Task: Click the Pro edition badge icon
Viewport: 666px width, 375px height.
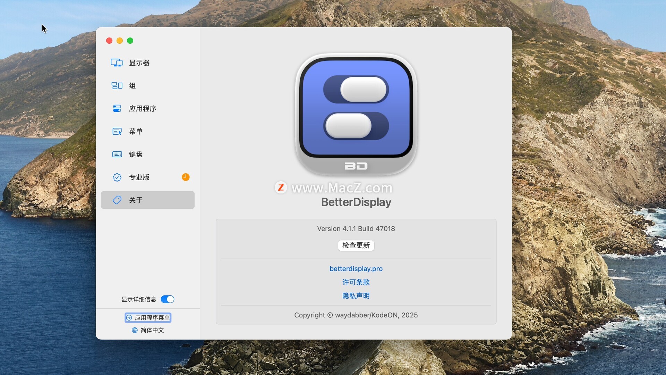Action: [x=117, y=177]
